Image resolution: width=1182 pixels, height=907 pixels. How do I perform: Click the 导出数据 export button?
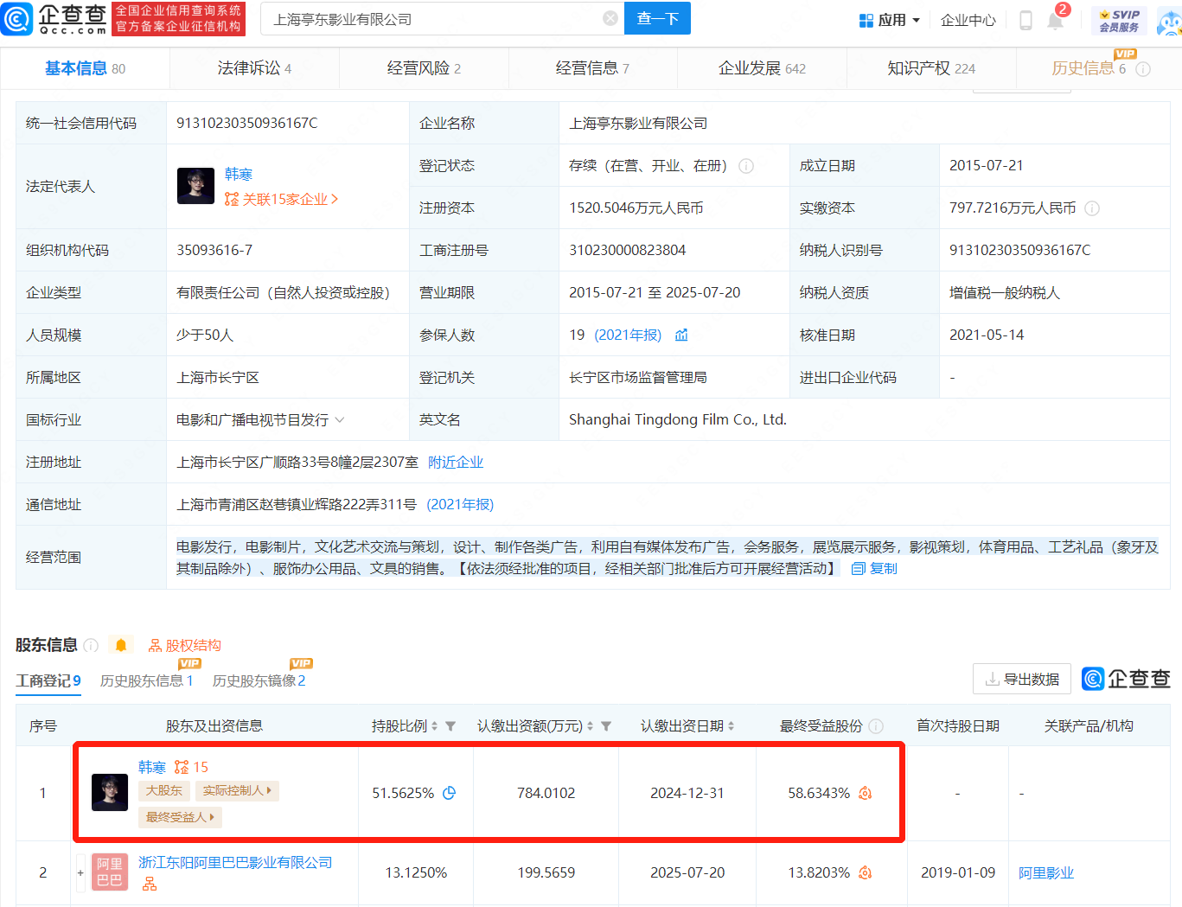click(1022, 680)
